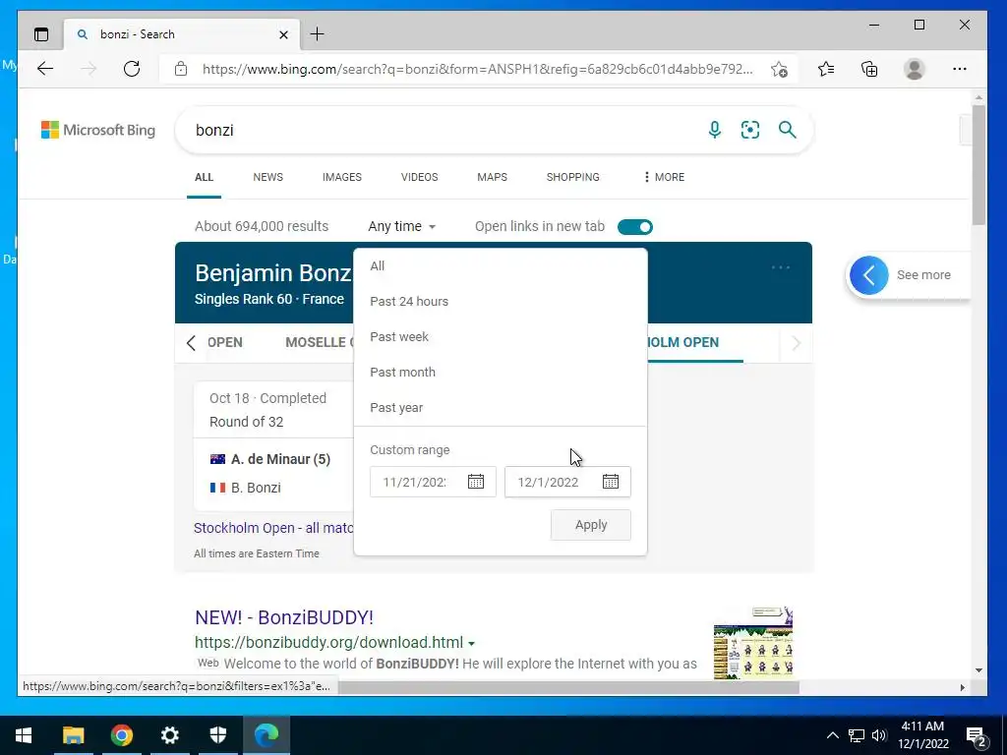Launch Google Chrome from the taskbar
Screen dimensions: 1007x755
point(121,735)
